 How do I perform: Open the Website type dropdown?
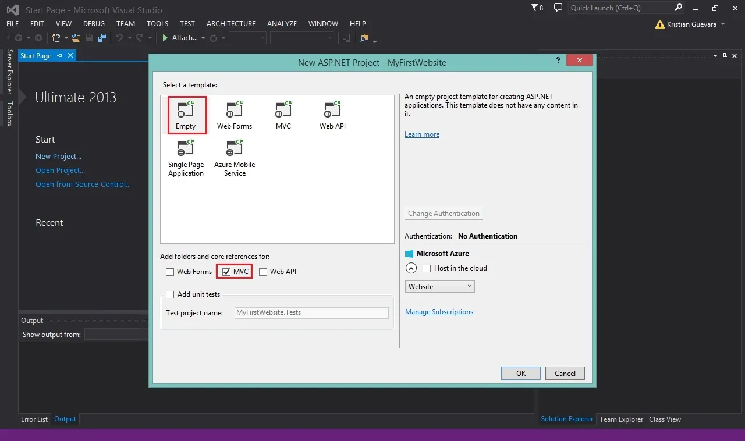[x=440, y=287]
